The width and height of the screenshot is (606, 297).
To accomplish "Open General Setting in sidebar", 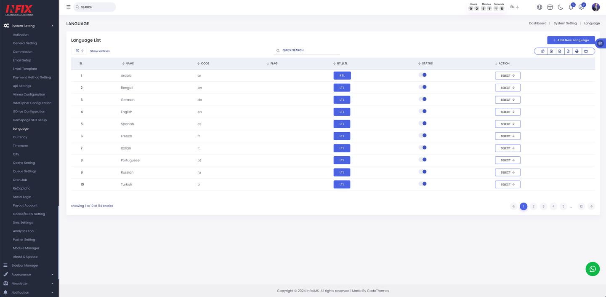I will 25,43.
